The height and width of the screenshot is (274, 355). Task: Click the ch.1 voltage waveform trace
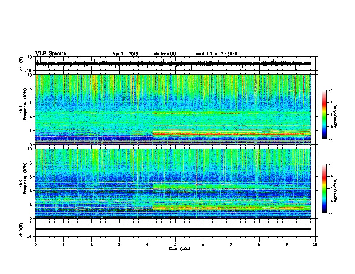(173, 64)
